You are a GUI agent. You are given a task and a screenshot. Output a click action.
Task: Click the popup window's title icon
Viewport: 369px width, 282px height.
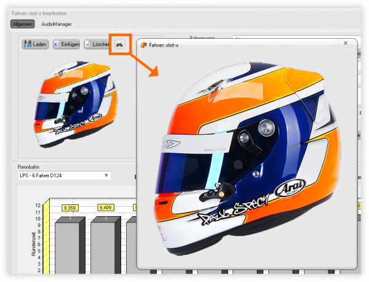coord(144,45)
